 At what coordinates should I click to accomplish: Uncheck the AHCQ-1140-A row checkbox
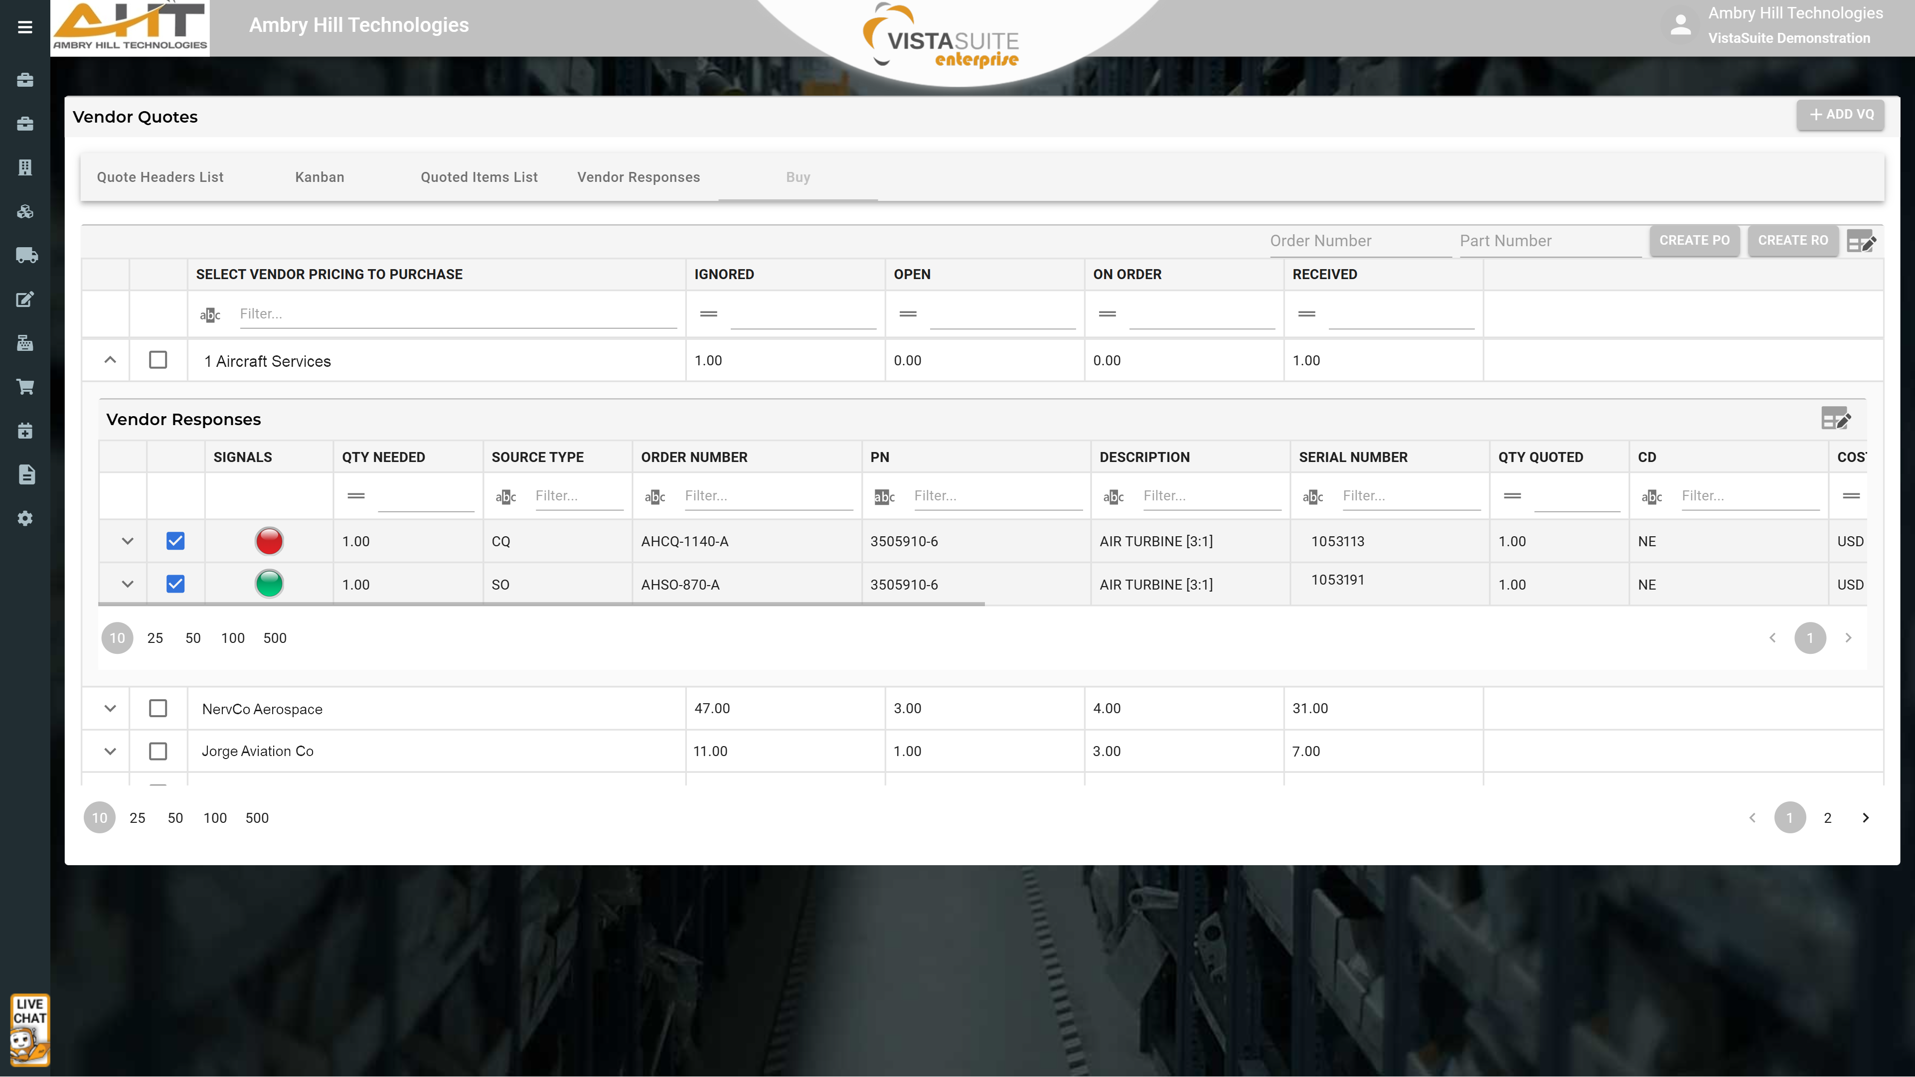(x=175, y=541)
